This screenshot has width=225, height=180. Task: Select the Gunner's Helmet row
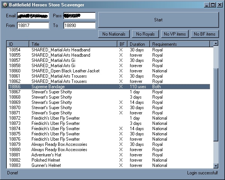[109, 165]
